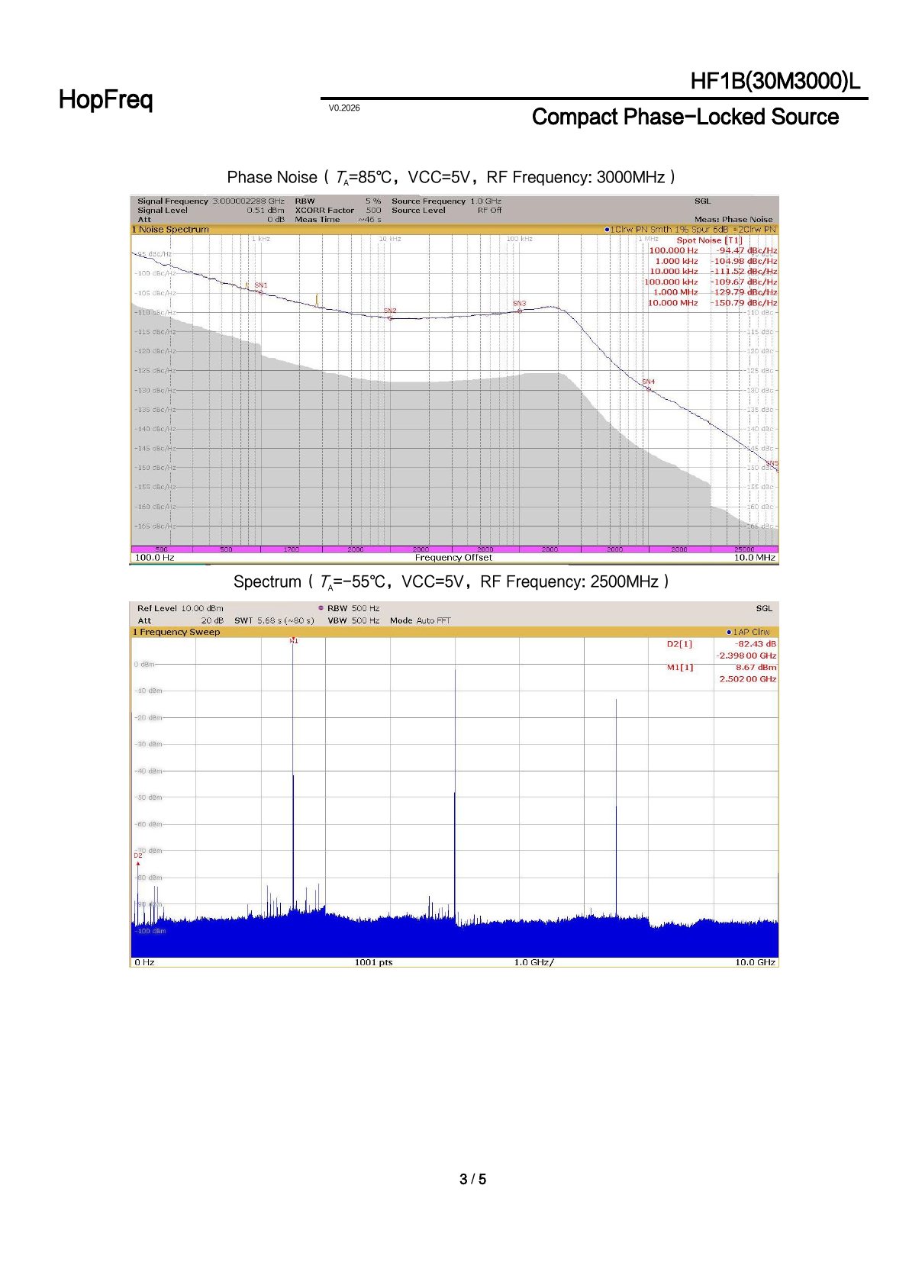
Task: Click the 1 Frequency Sweep panel title
Action: (x=176, y=633)
